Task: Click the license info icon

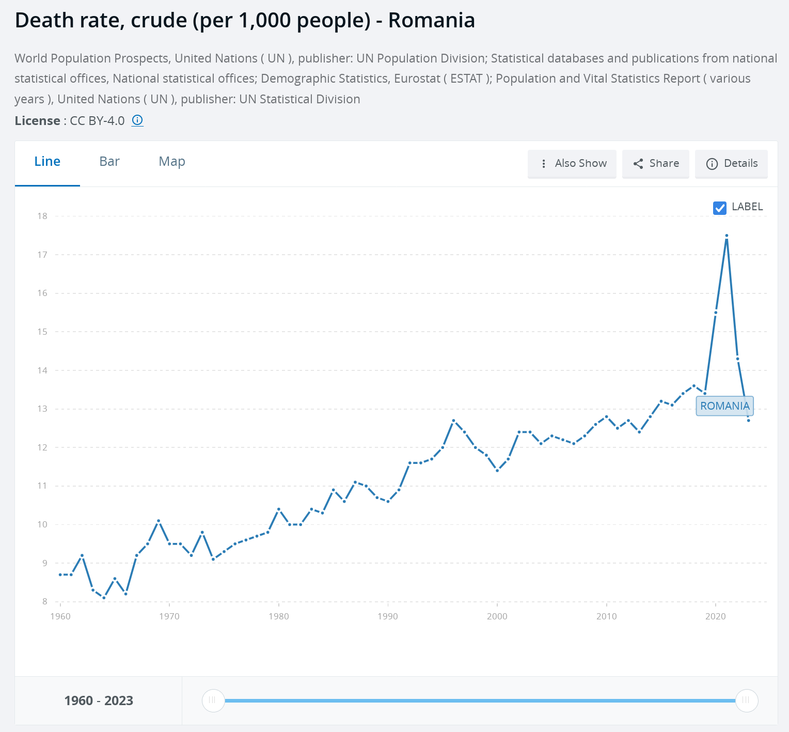Action: [137, 120]
